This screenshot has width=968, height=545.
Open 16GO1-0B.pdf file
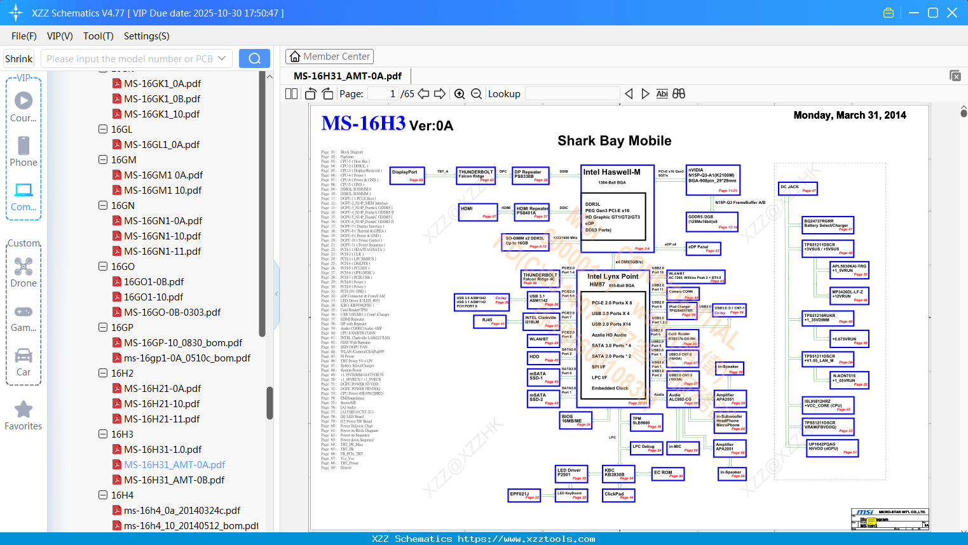(x=154, y=281)
